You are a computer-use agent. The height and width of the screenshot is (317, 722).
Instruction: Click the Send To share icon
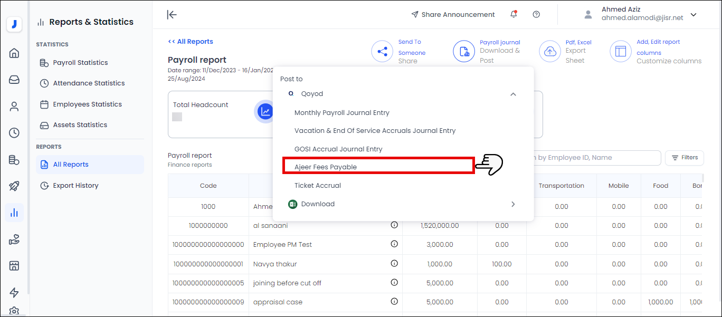tap(382, 51)
